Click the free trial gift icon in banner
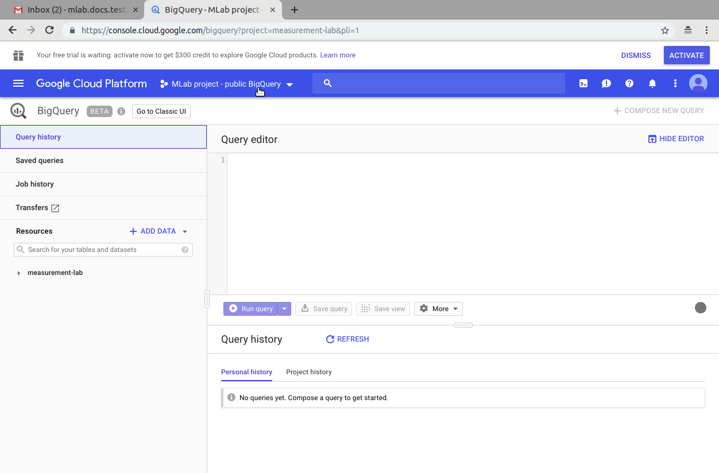719x473 pixels. pyautogui.click(x=18, y=55)
